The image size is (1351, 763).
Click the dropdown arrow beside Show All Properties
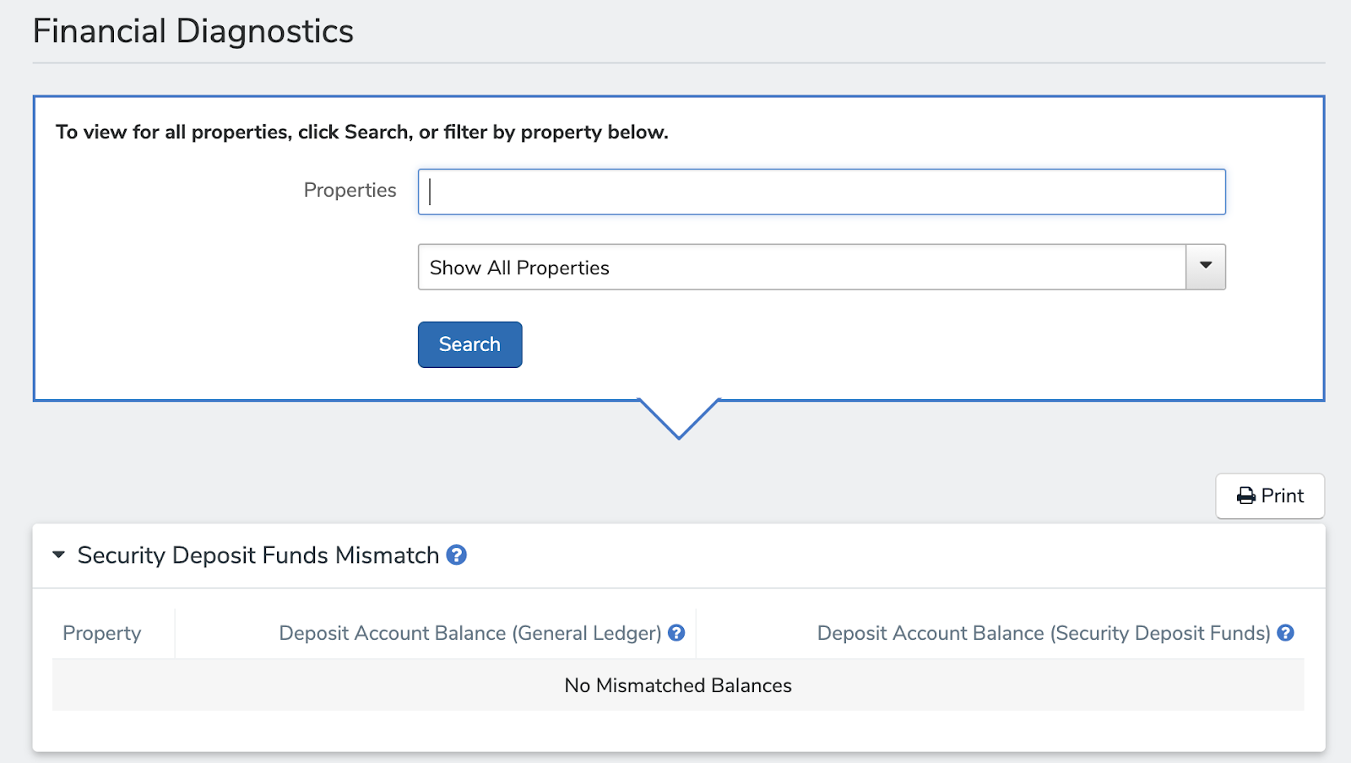(x=1204, y=267)
